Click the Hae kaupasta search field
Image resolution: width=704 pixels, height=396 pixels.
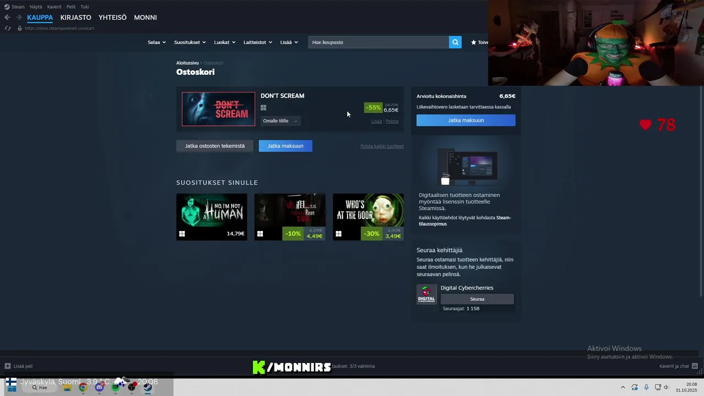(378, 42)
